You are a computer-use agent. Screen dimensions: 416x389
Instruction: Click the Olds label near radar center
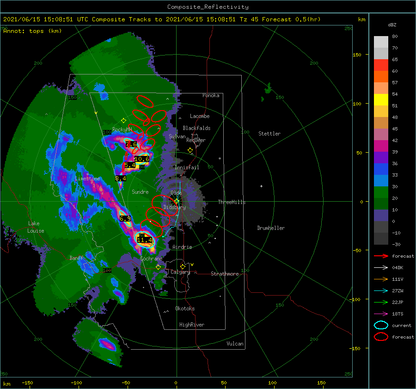click(176, 192)
